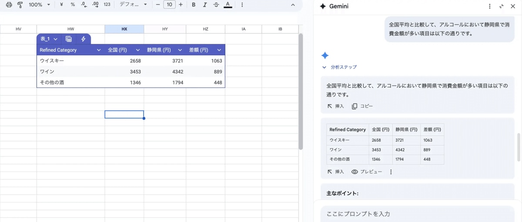This screenshot has width=522, height=222.
Task: Toggle strikethrough formatting
Action: click(x=216, y=5)
